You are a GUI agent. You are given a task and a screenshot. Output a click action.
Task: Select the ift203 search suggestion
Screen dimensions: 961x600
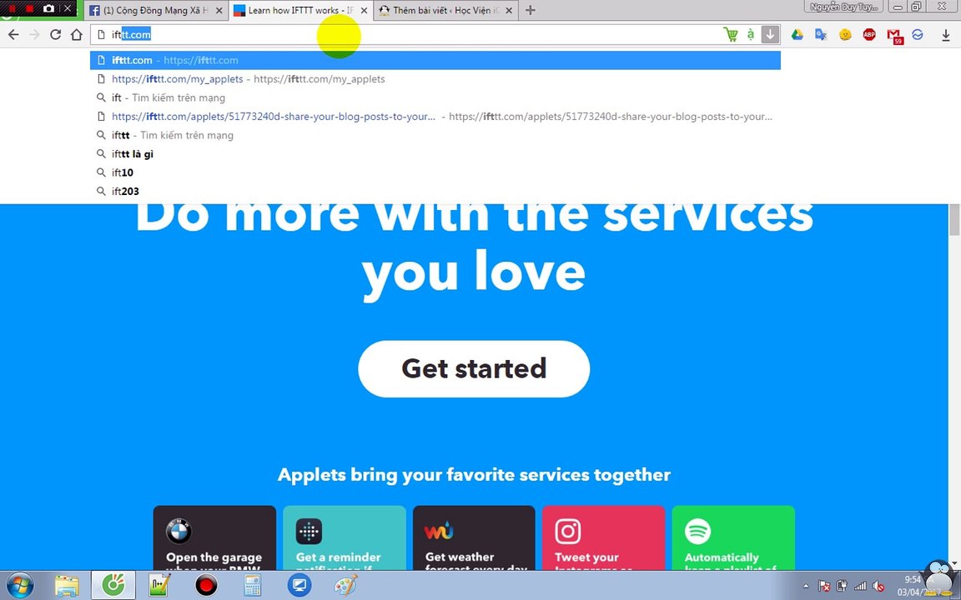pos(435,191)
